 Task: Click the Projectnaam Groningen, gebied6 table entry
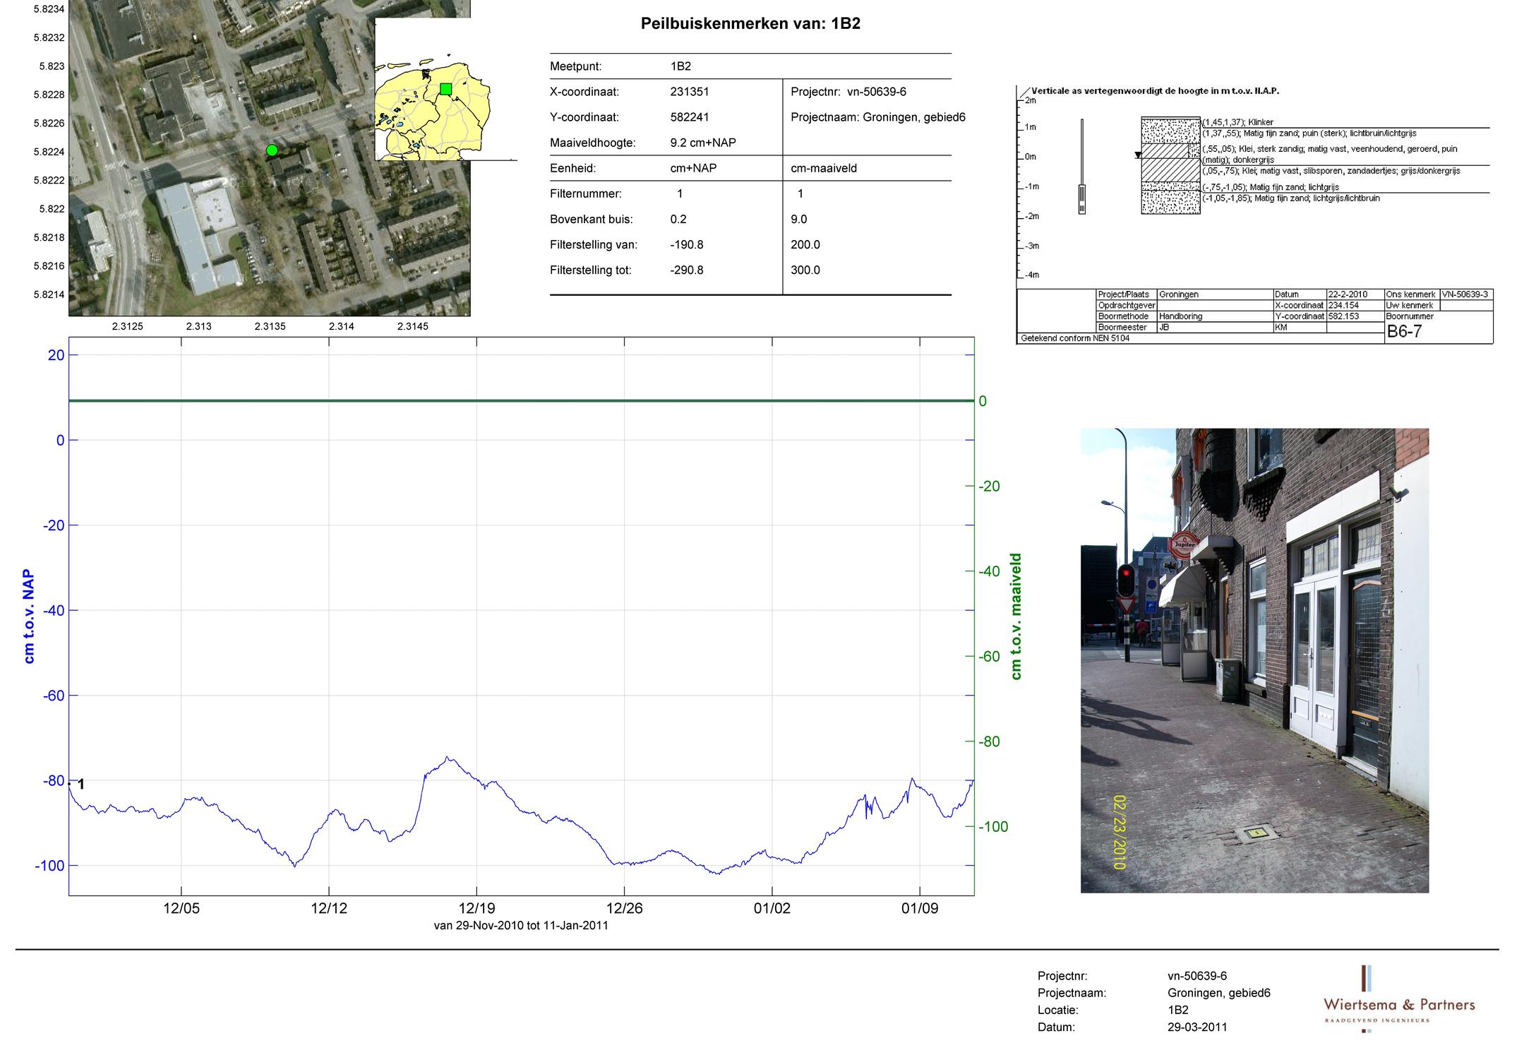(877, 117)
